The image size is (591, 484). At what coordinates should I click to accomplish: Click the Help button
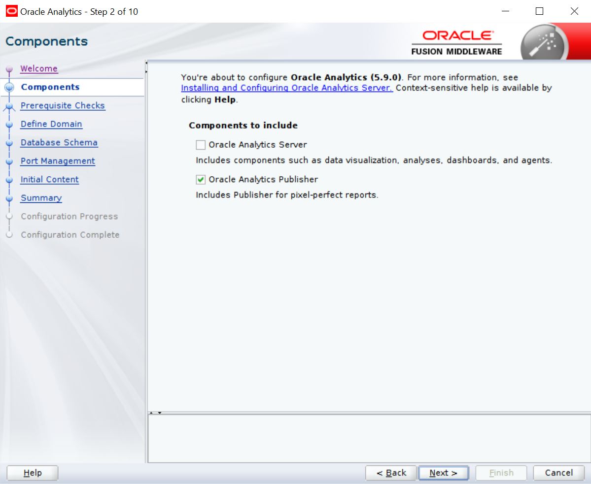(x=33, y=473)
